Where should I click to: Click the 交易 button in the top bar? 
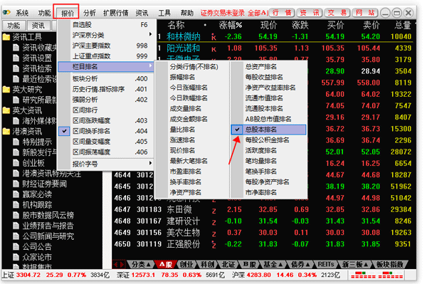[x=337, y=13]
